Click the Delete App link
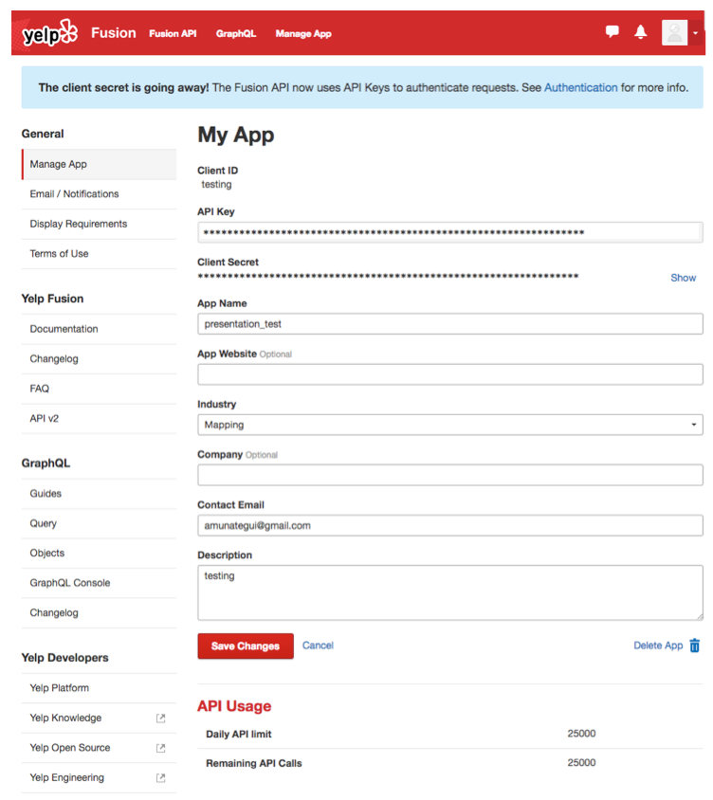 658,645
